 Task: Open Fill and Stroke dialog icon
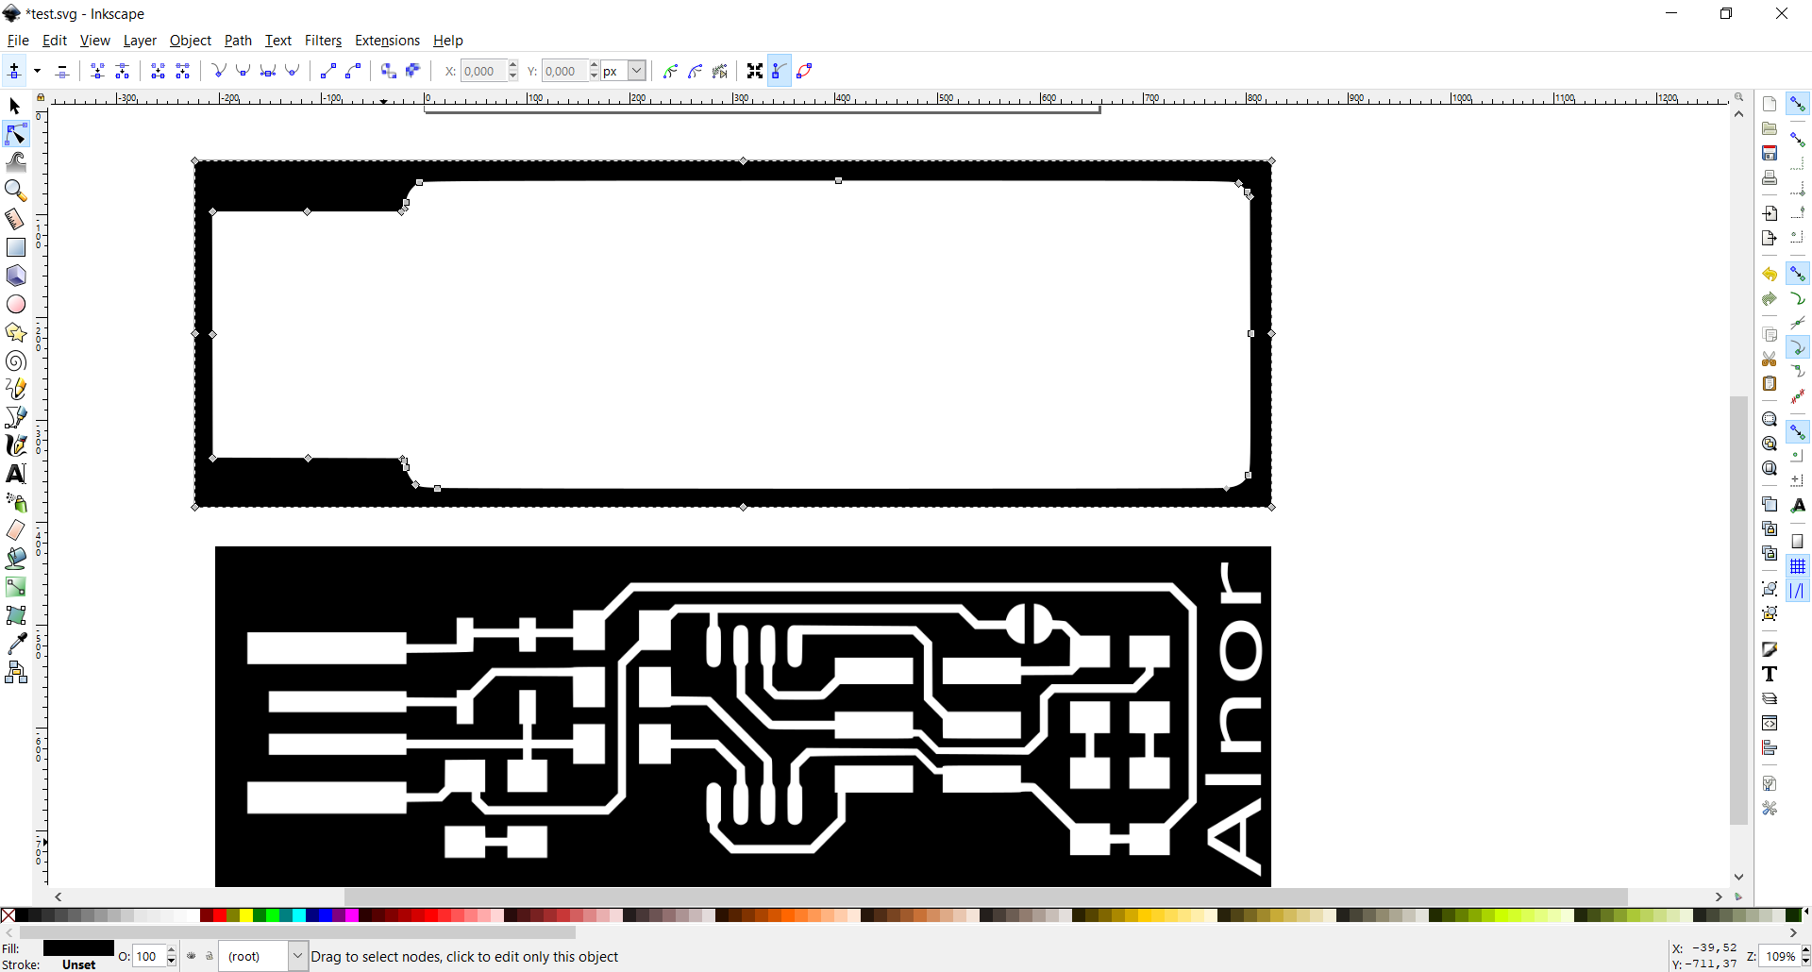coord(1770,649)
